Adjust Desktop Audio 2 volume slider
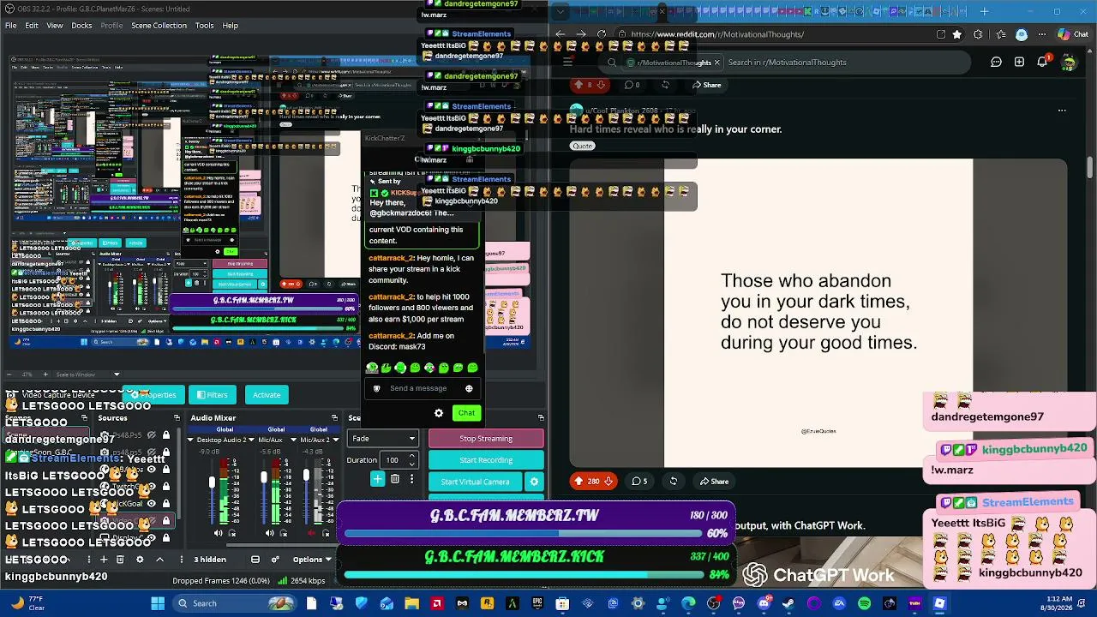 [212, 493]
